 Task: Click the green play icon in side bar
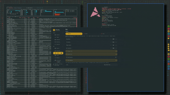click(x=169, y=59)
